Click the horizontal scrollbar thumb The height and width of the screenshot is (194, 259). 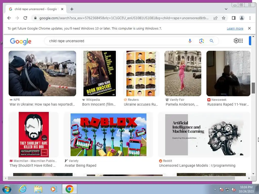121,178
